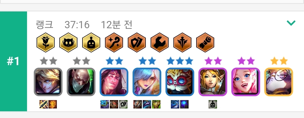This screenshot has width=304, height=118.
Task: Click the bronze shield trait icon
Action: 137,43
